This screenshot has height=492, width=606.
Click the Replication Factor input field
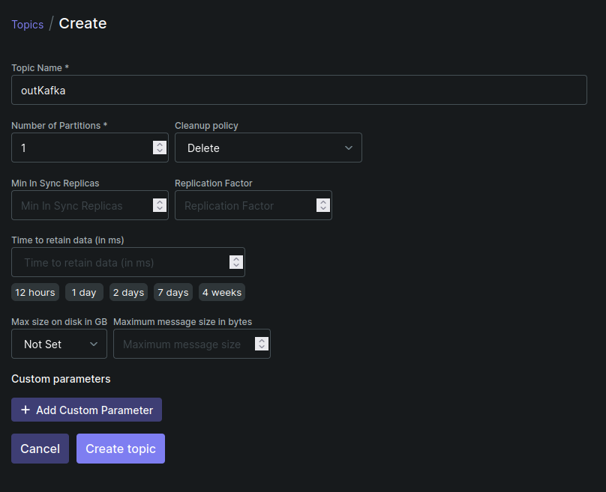[244, 205]
